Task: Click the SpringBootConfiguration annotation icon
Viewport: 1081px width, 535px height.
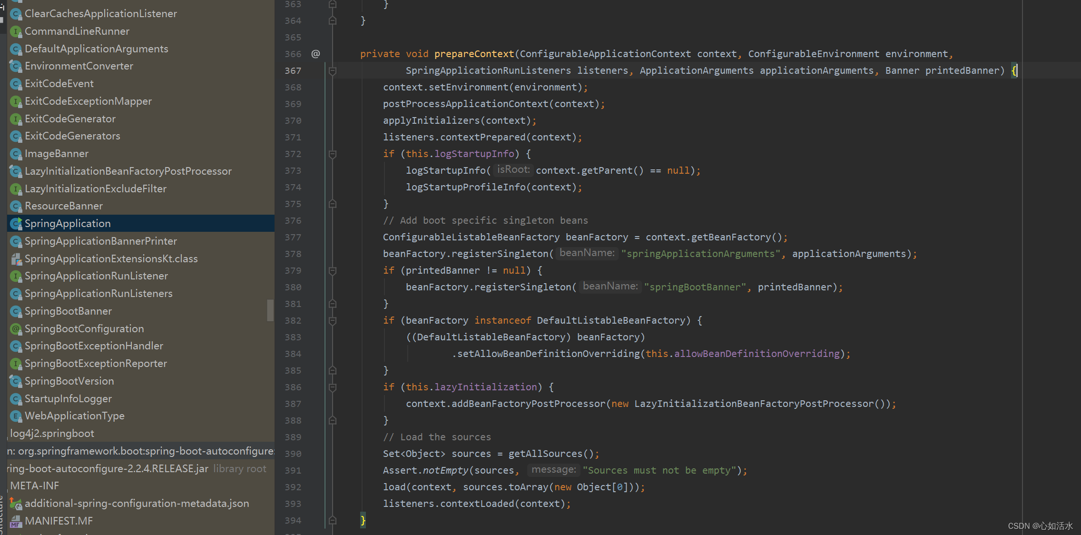Action: (16, 329)
